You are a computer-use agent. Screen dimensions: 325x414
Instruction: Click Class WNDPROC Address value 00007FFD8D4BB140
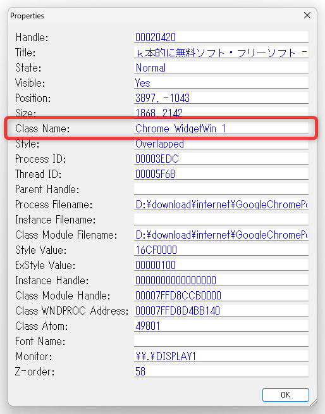point(221,310)
